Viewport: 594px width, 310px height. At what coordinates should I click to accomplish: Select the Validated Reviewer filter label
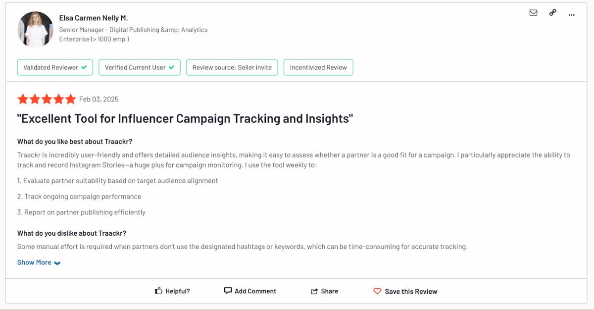tap(49, 67)
